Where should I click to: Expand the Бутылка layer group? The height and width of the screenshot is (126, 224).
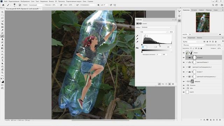point(186,85)
